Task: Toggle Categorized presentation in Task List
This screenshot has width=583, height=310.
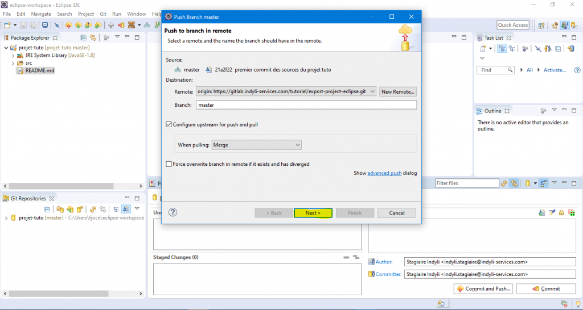Action: [502, 49]
